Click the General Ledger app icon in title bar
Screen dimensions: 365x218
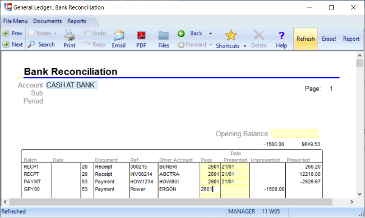[x=8, y=7]
